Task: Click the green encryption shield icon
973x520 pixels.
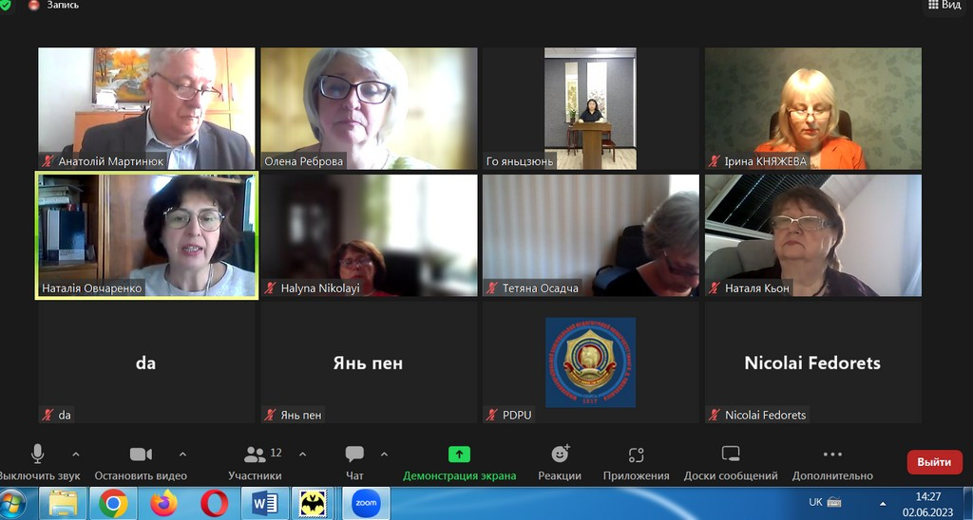Action: [5, 6]
